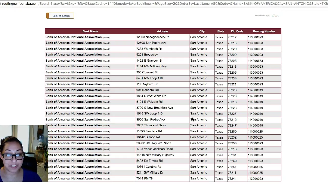Screen dimensions: 328x184
Task: Click zip code 78216
Action: coord(232,43)
